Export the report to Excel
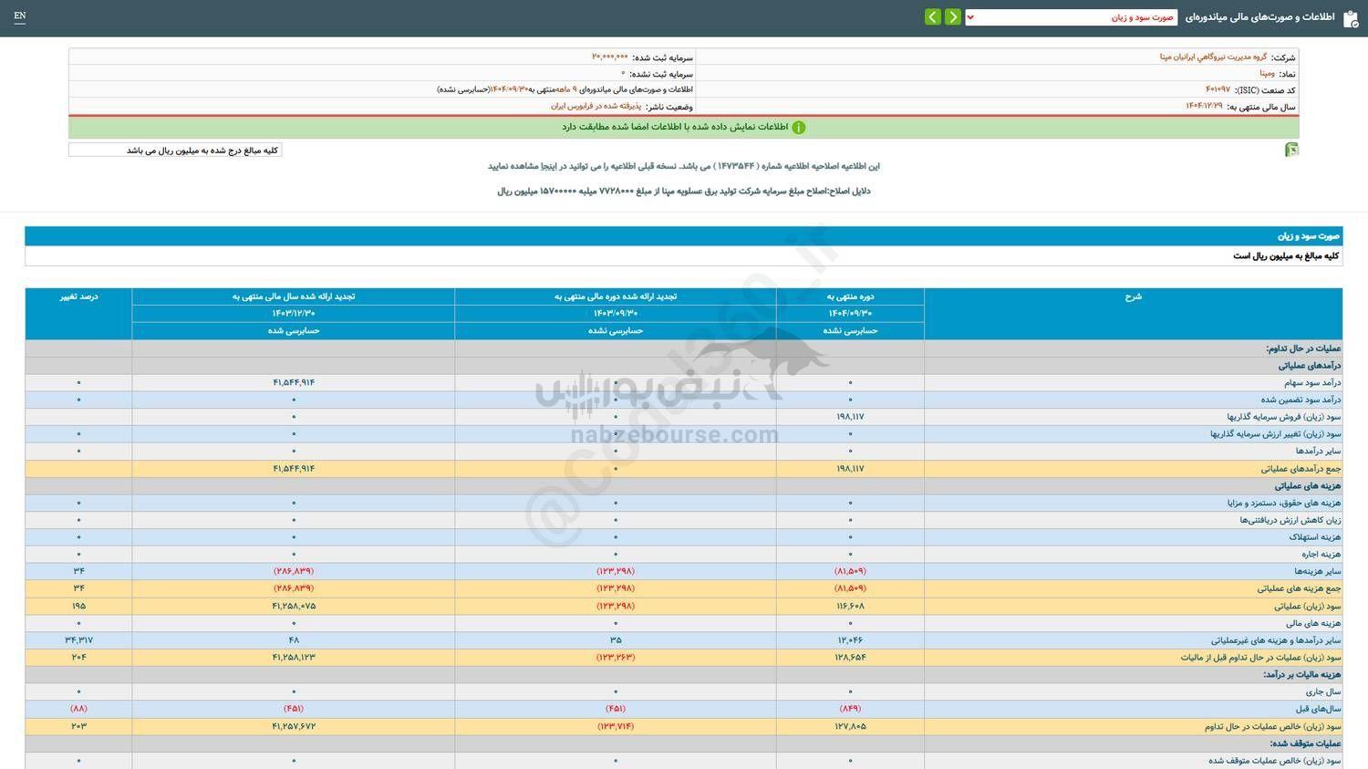 (1291, 150)
